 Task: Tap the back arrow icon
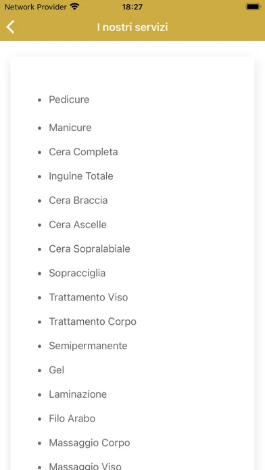coord(10,27)
